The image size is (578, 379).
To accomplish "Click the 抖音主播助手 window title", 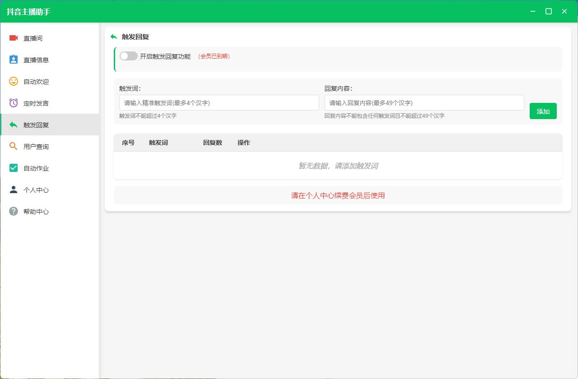I will coord(28,11).
